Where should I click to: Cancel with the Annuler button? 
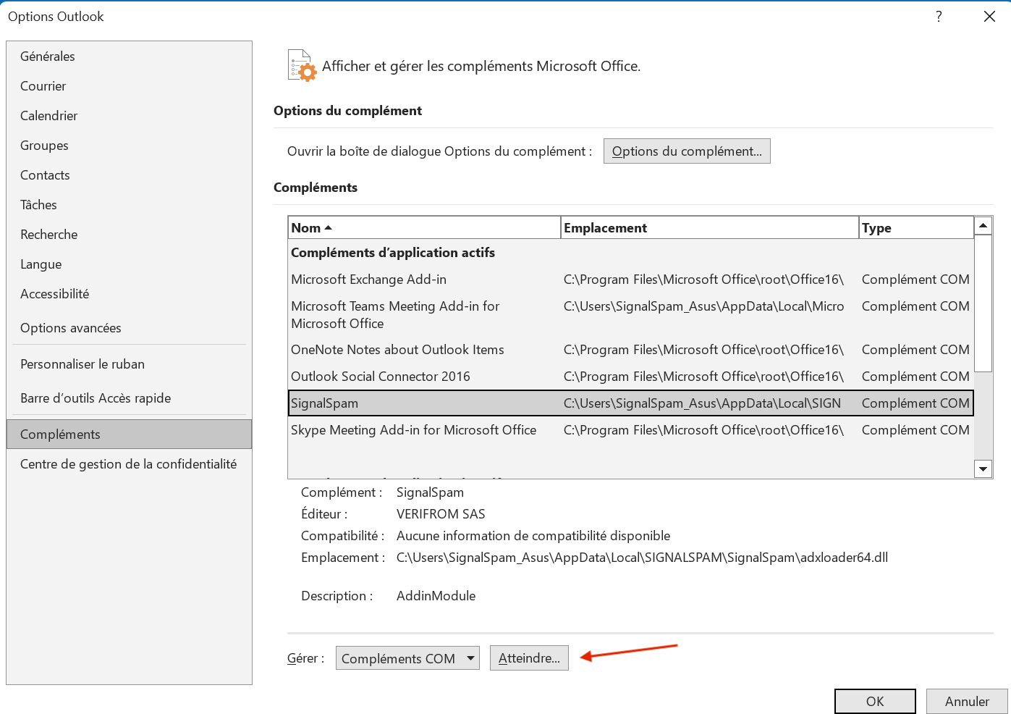tap(967, 701)
